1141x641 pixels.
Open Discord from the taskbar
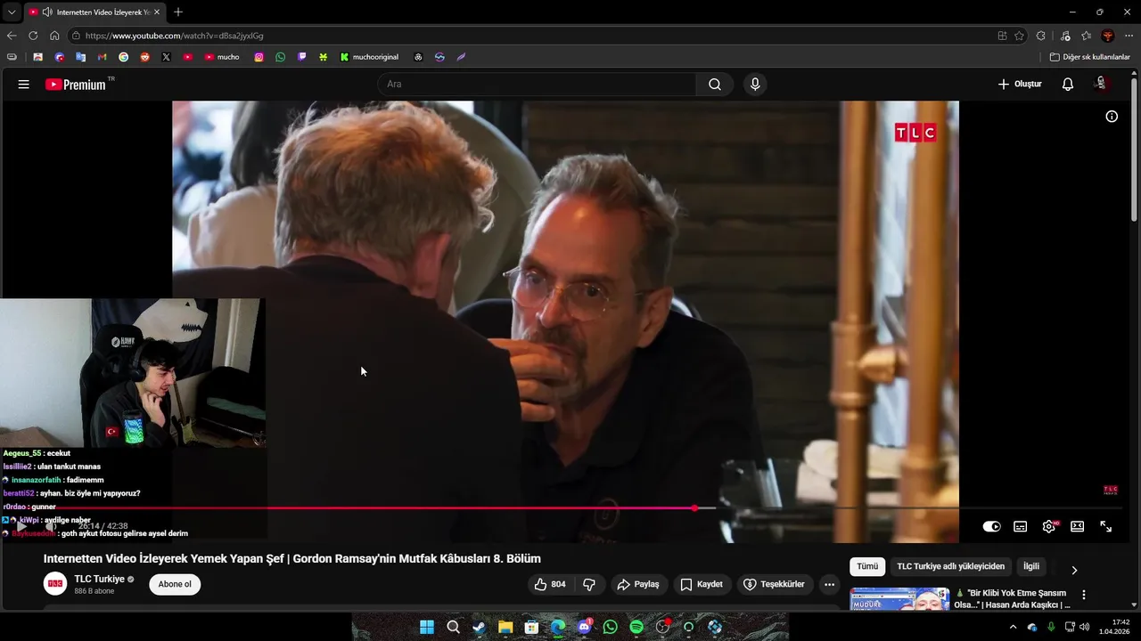point(584,627)
